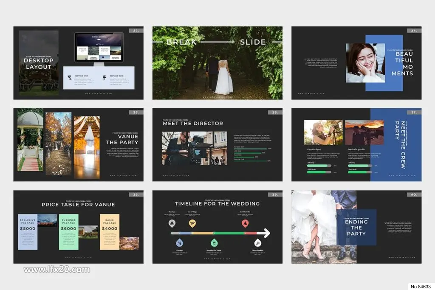Click slide number badge 37.
This screenshot has width=435, height=290.
click(x=414, y=112)
